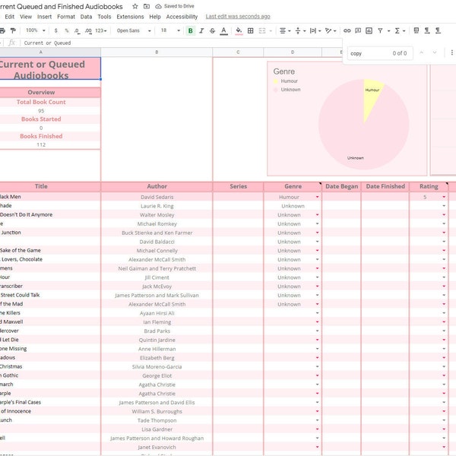The image size is (456, 456).
Task: Go to next find result
Action: (x=435, y=52)
